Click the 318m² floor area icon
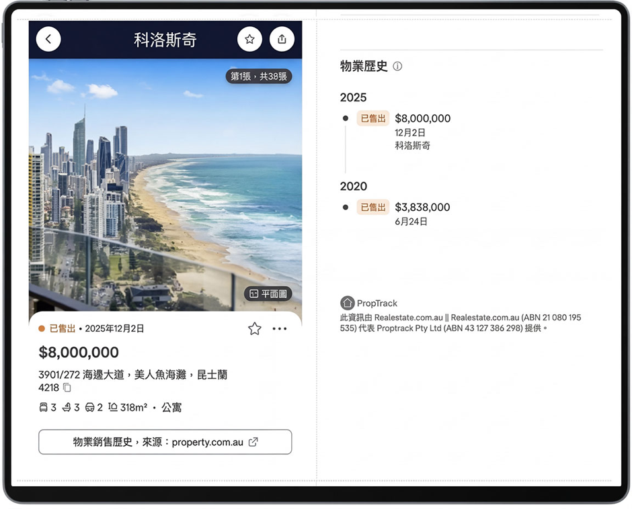632x509 pixels. tap(113, 408)
